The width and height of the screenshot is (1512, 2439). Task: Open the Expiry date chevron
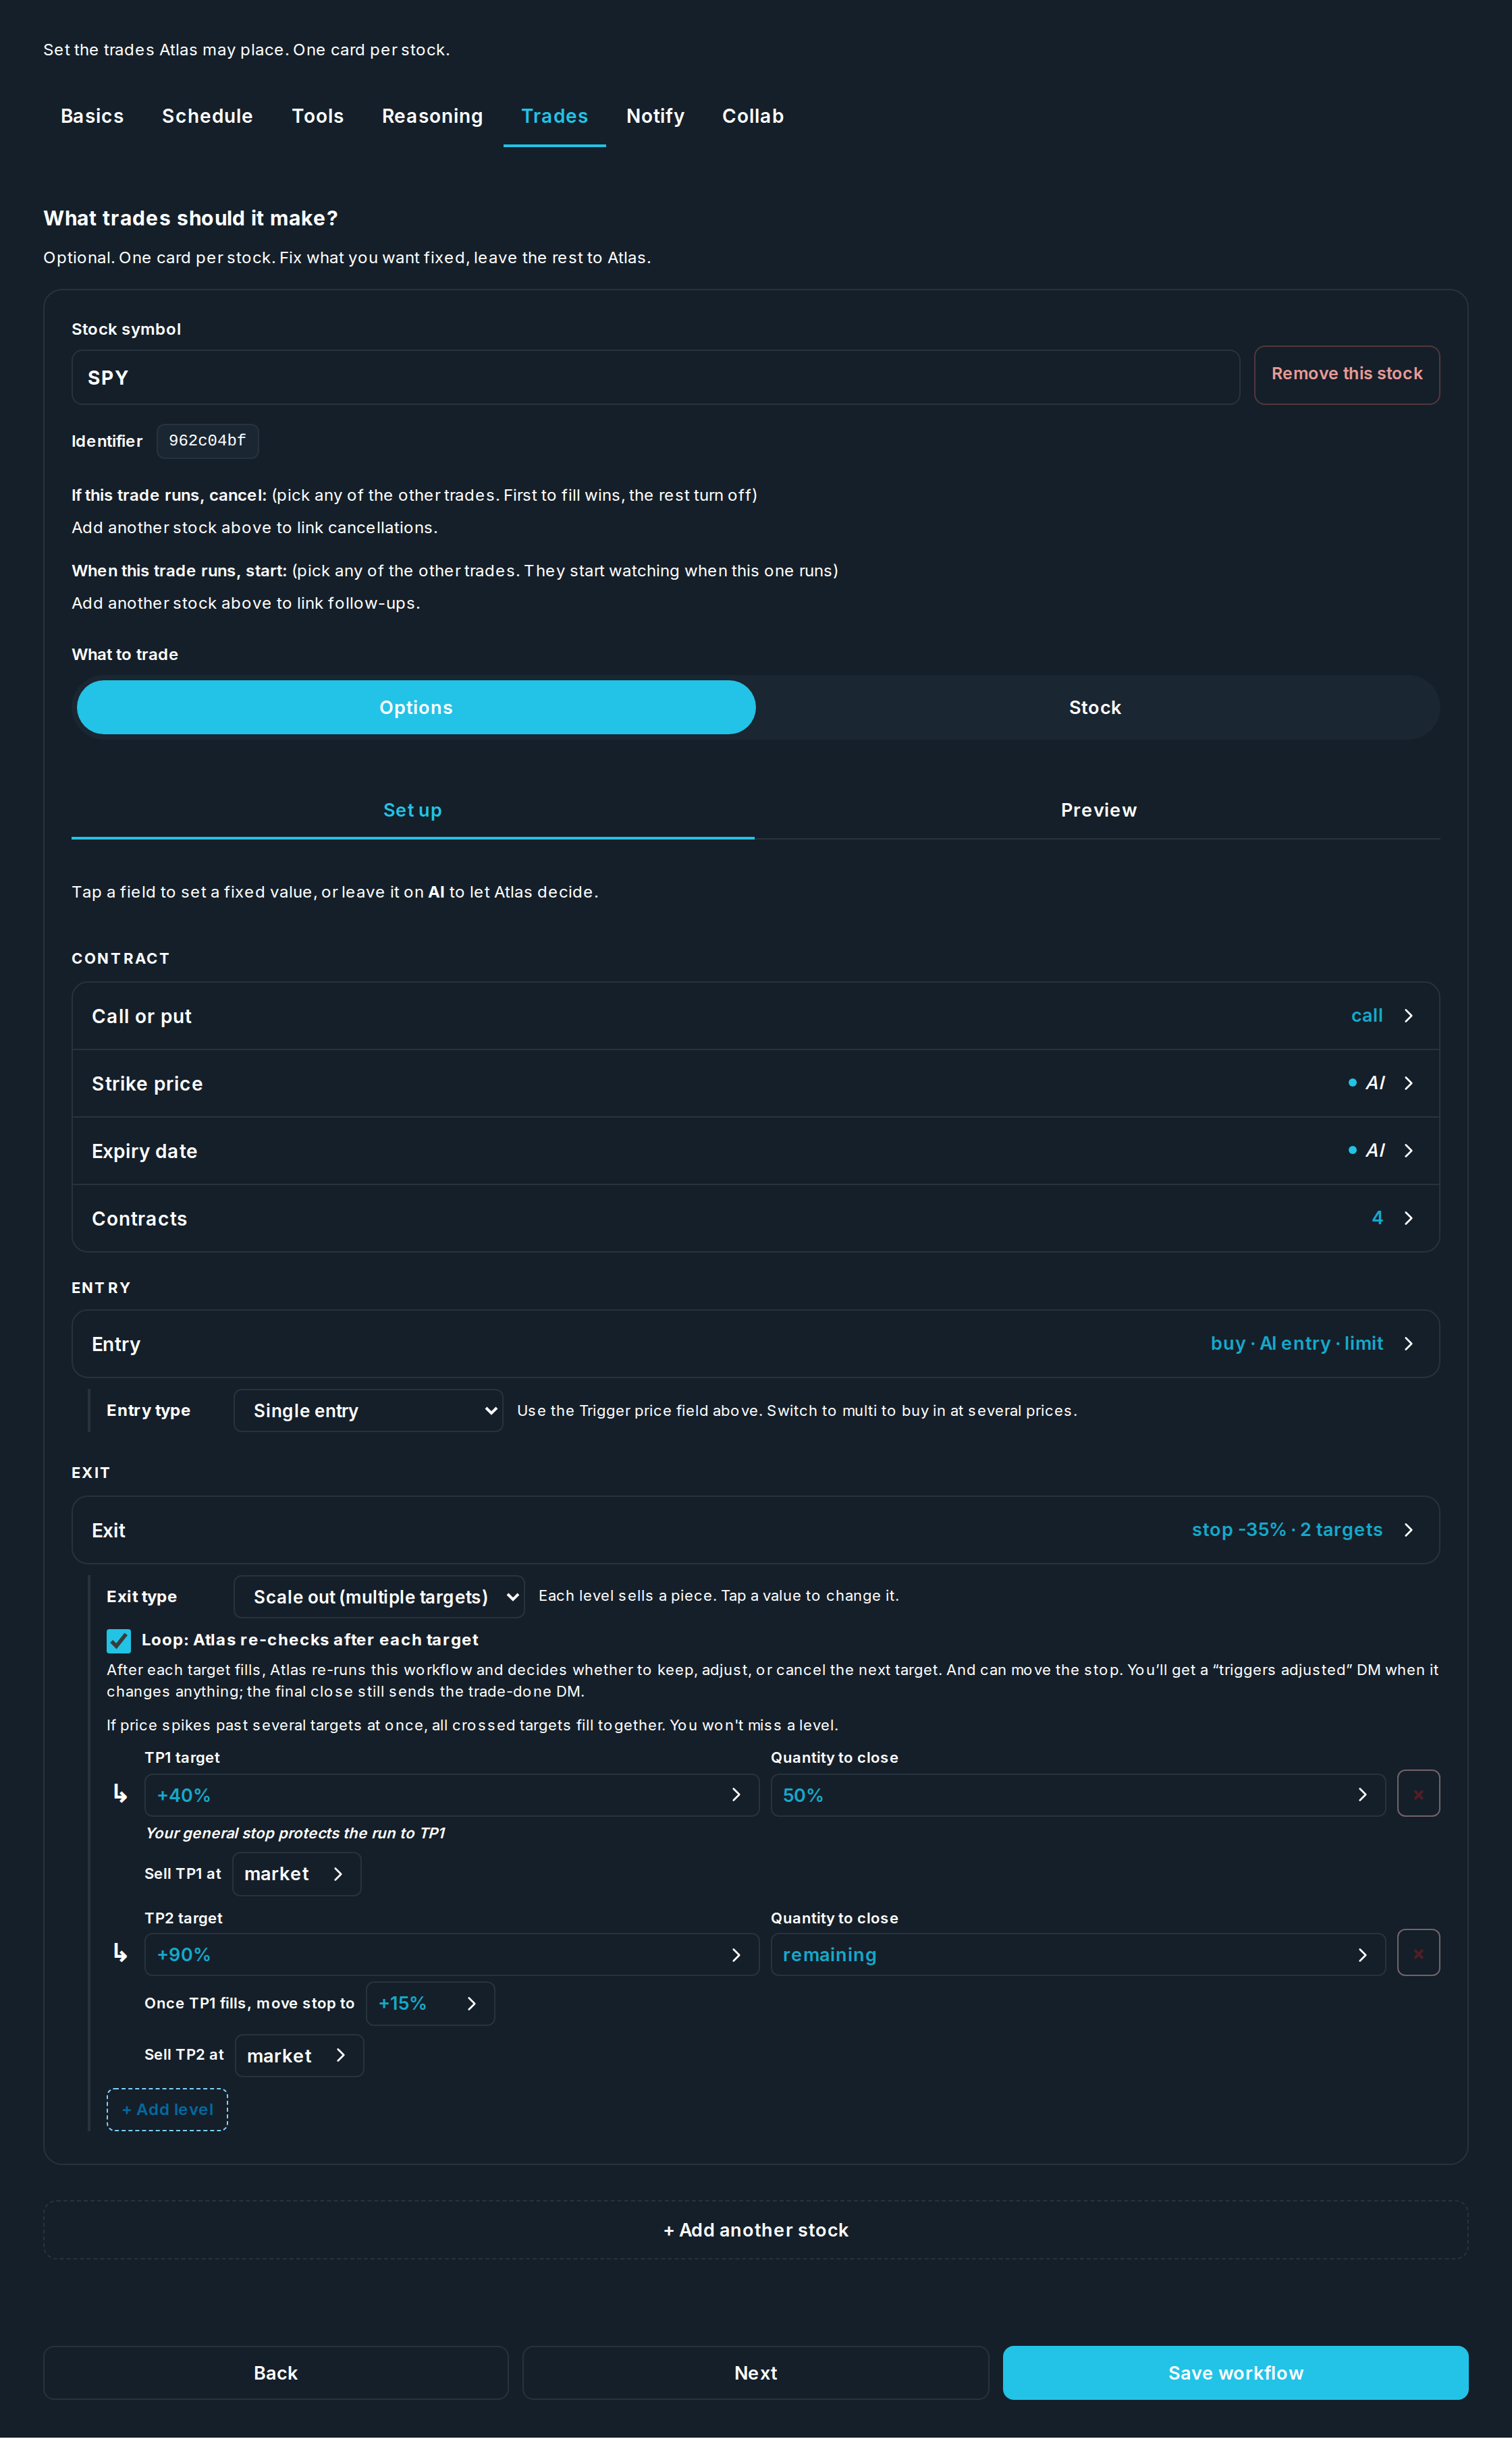1408,1151
